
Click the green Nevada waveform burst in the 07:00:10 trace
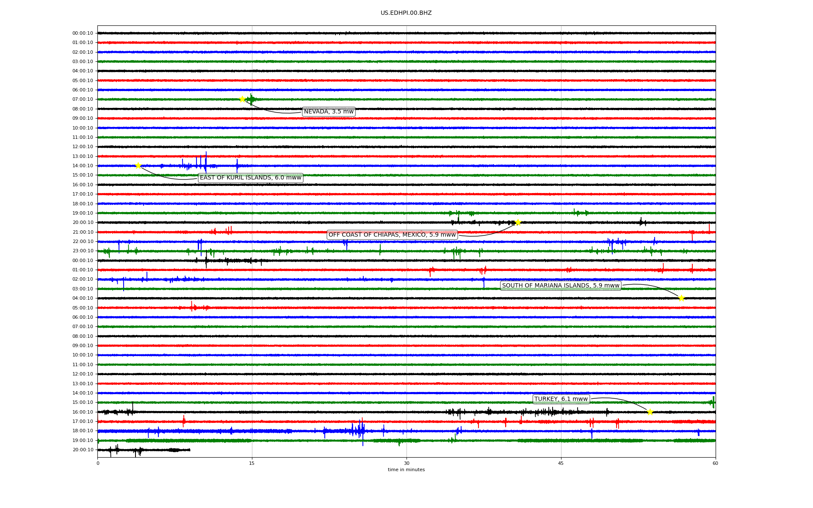click(x=252, y=99)
